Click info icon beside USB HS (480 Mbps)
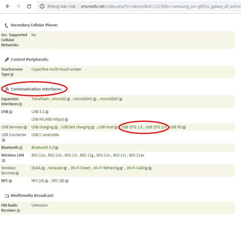Image resolution: width=241 pixels, height=230 pixels. pyautogui.click(x=66, y=120)
